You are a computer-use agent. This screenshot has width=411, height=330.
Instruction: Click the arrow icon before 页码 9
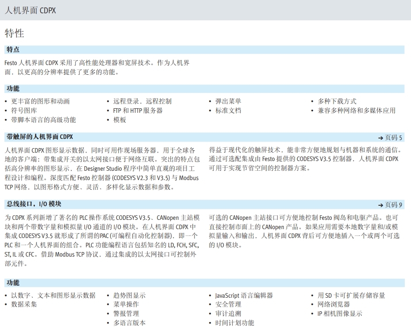[x=380, y=205]
